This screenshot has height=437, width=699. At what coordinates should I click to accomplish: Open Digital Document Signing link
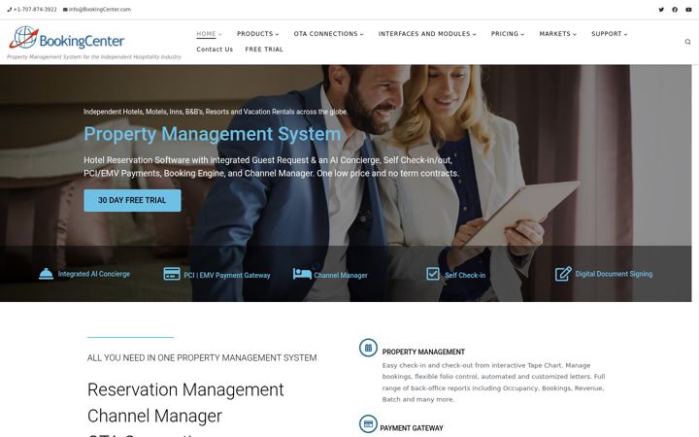point(614,274)
